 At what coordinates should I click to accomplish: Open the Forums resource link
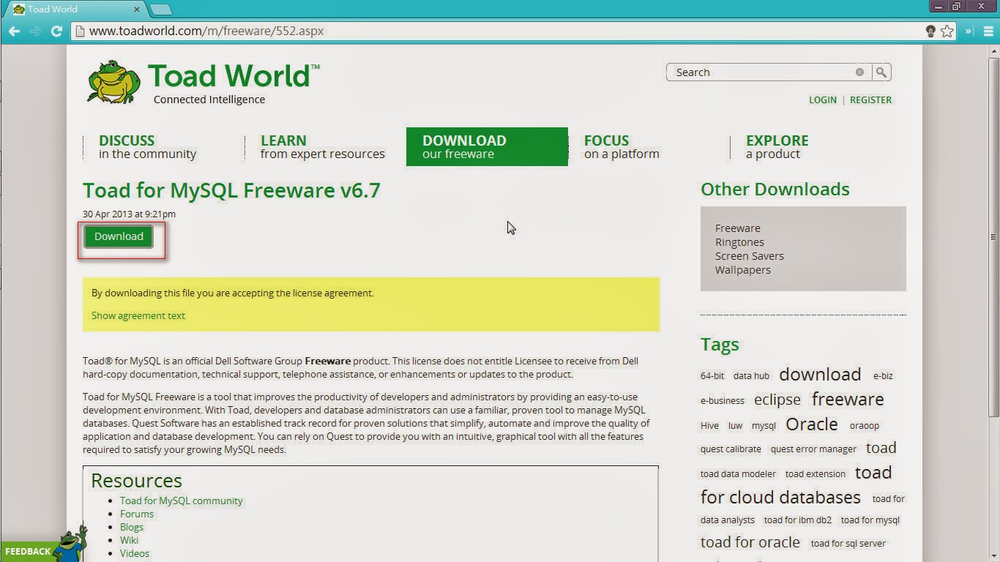(137, 514)
